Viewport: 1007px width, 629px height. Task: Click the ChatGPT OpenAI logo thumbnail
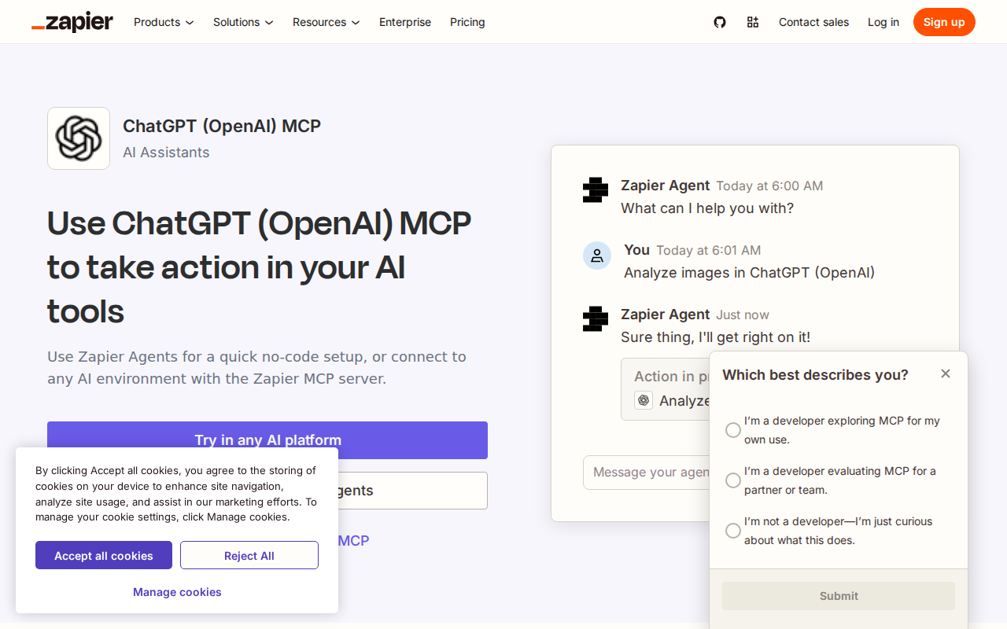coord(79,138)
